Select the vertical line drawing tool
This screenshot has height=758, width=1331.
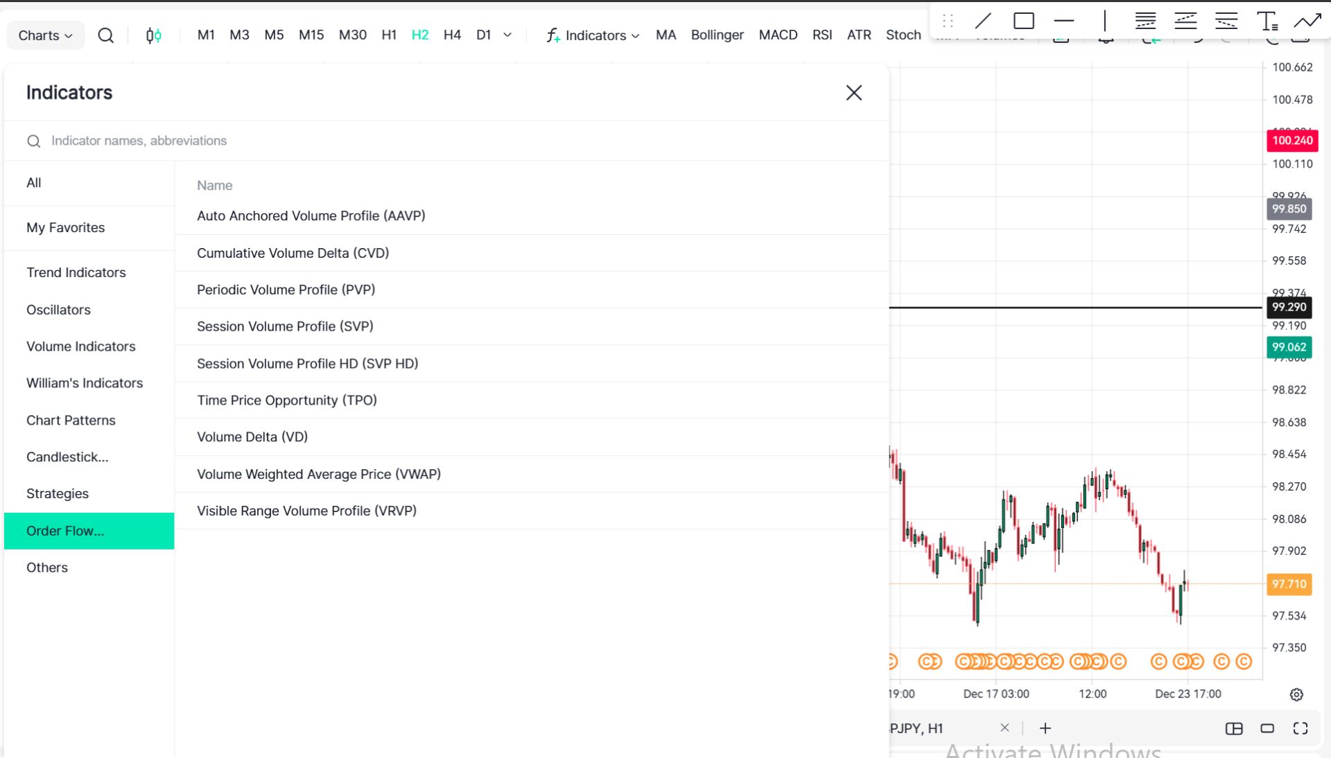point(1104,21)
